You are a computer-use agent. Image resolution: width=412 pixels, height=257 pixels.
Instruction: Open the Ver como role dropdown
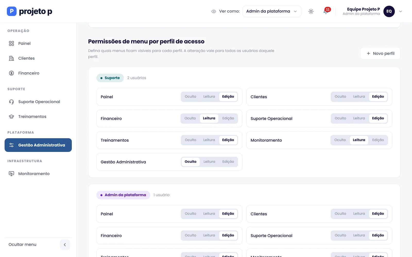click(x=272, y=11)
